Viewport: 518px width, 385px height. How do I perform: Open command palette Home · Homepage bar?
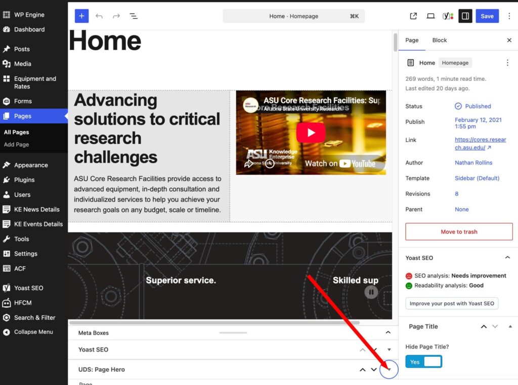click(294, 16)
